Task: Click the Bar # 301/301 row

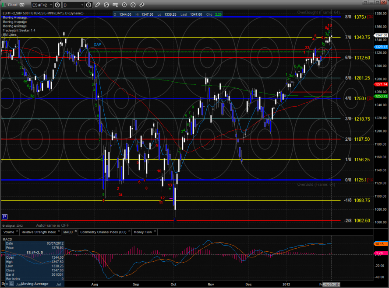Action: point(35,274)
